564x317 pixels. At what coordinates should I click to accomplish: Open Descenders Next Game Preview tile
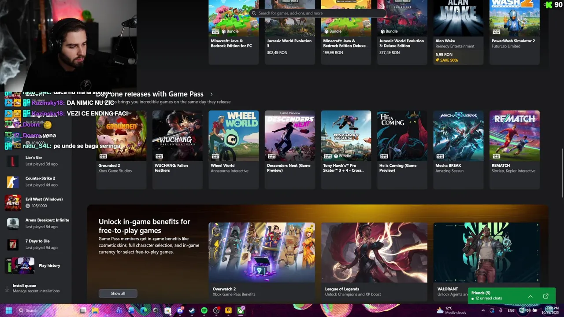pyautogui.click(x=290, y=150)
